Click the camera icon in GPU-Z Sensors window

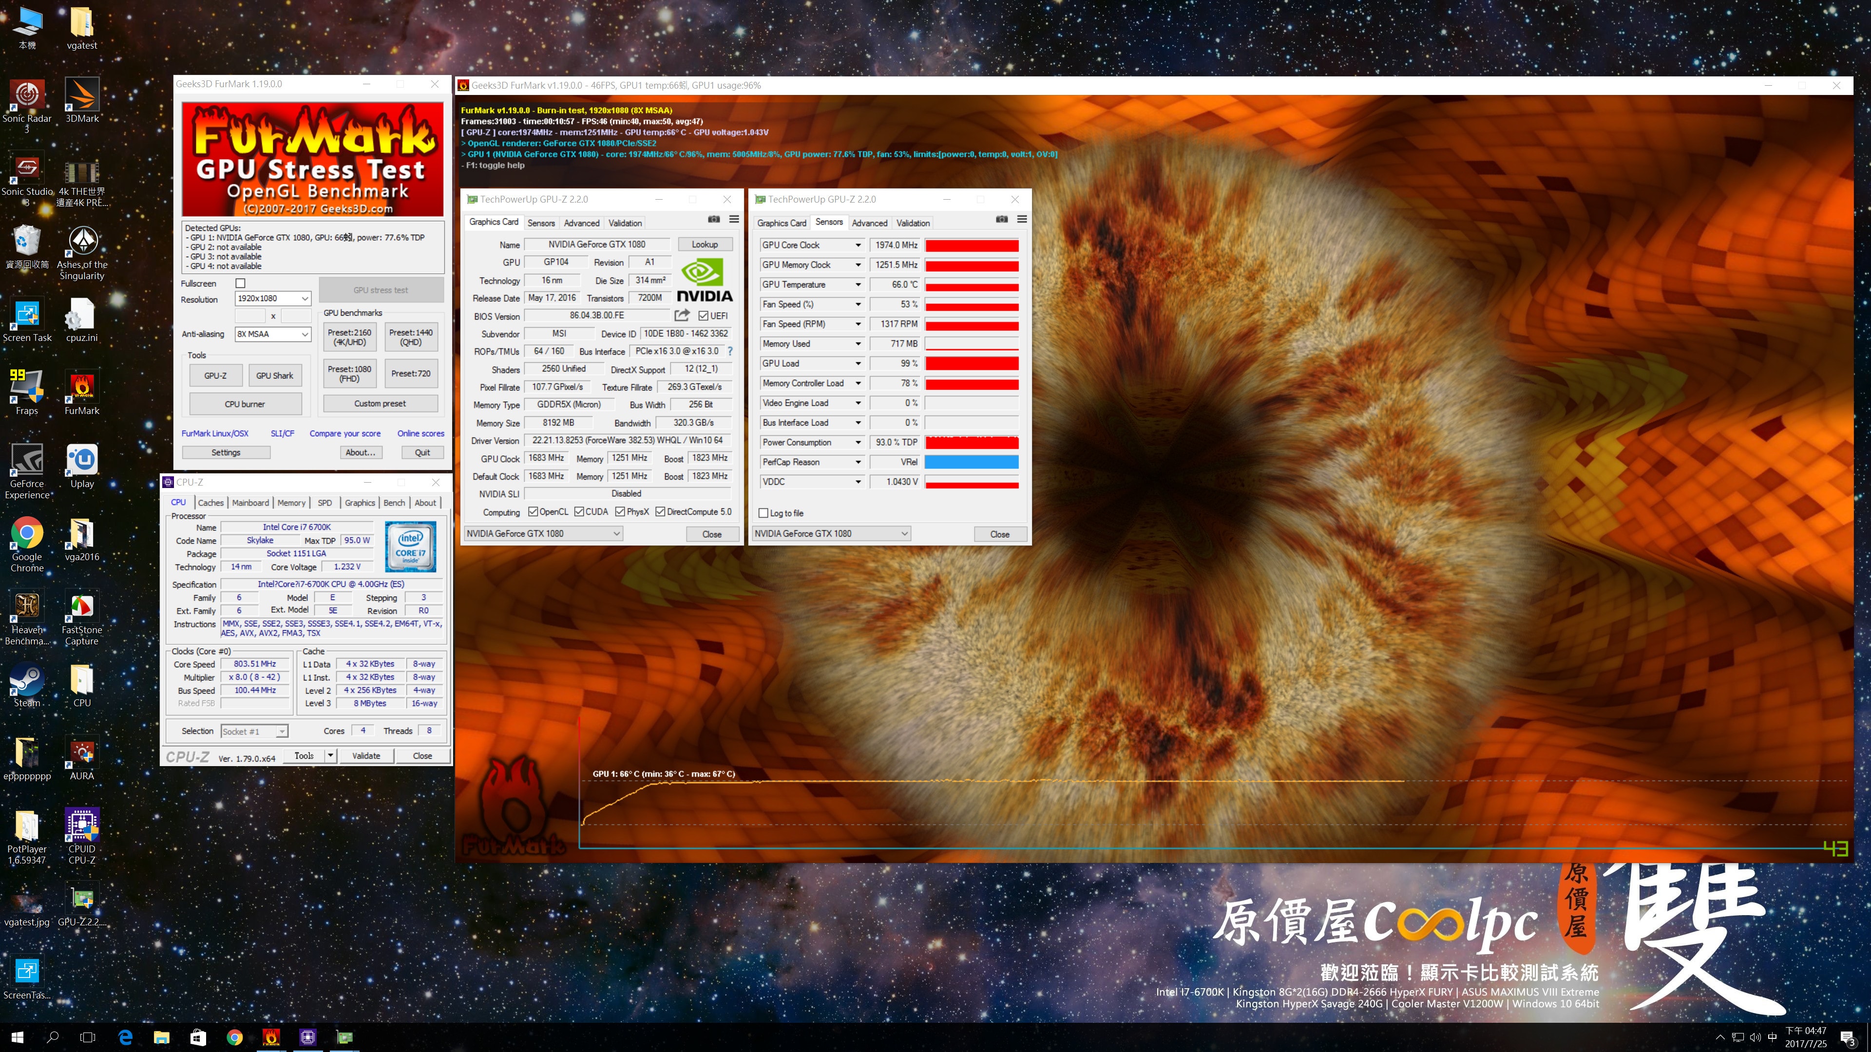click(1002, 219)
